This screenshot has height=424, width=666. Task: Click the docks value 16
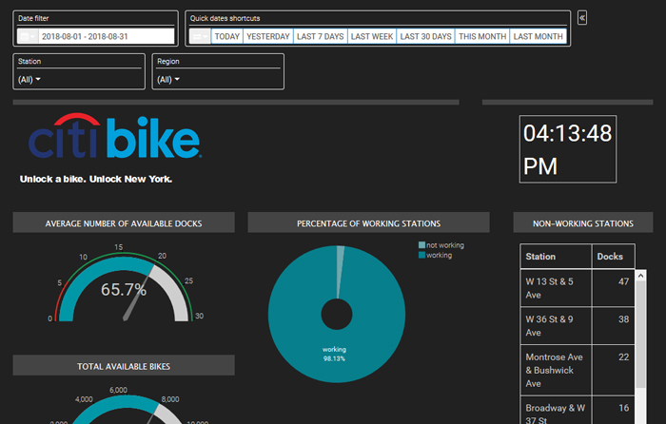coord(623,408)
